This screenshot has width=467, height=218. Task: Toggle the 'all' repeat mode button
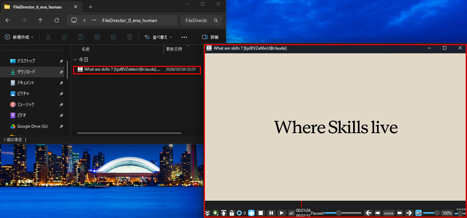(291, 213)
